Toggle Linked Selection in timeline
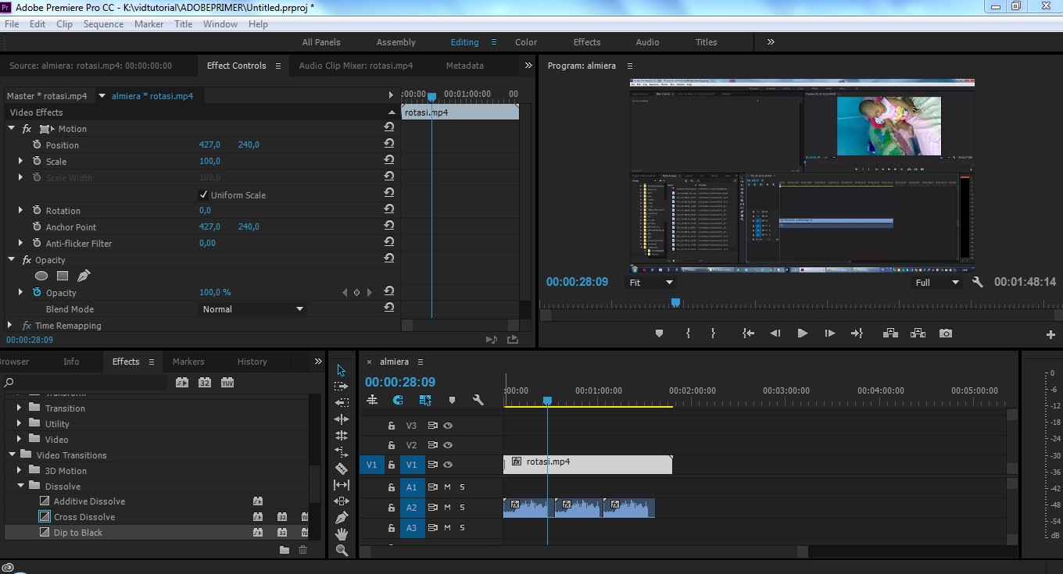Screen dimensions: 1063x574 (425, 400)
